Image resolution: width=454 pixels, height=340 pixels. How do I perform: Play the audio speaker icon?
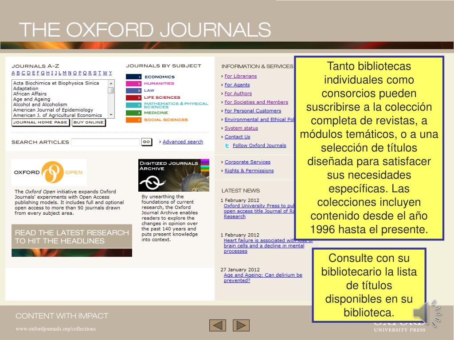[x=427, y=313]
